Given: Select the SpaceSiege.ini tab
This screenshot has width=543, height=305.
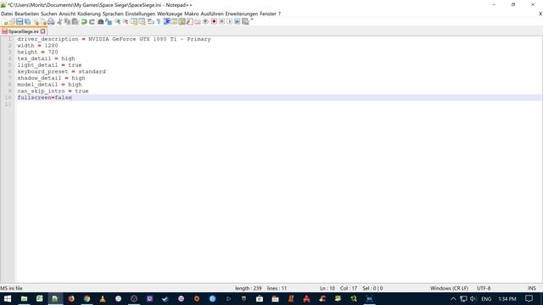Looking at the screenshot, I should click(x=23, y=31).
